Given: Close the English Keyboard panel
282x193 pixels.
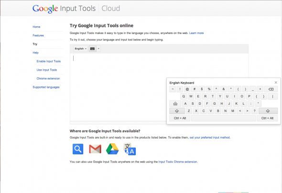Looking at the screenshot, I should (x=276, y=83).
